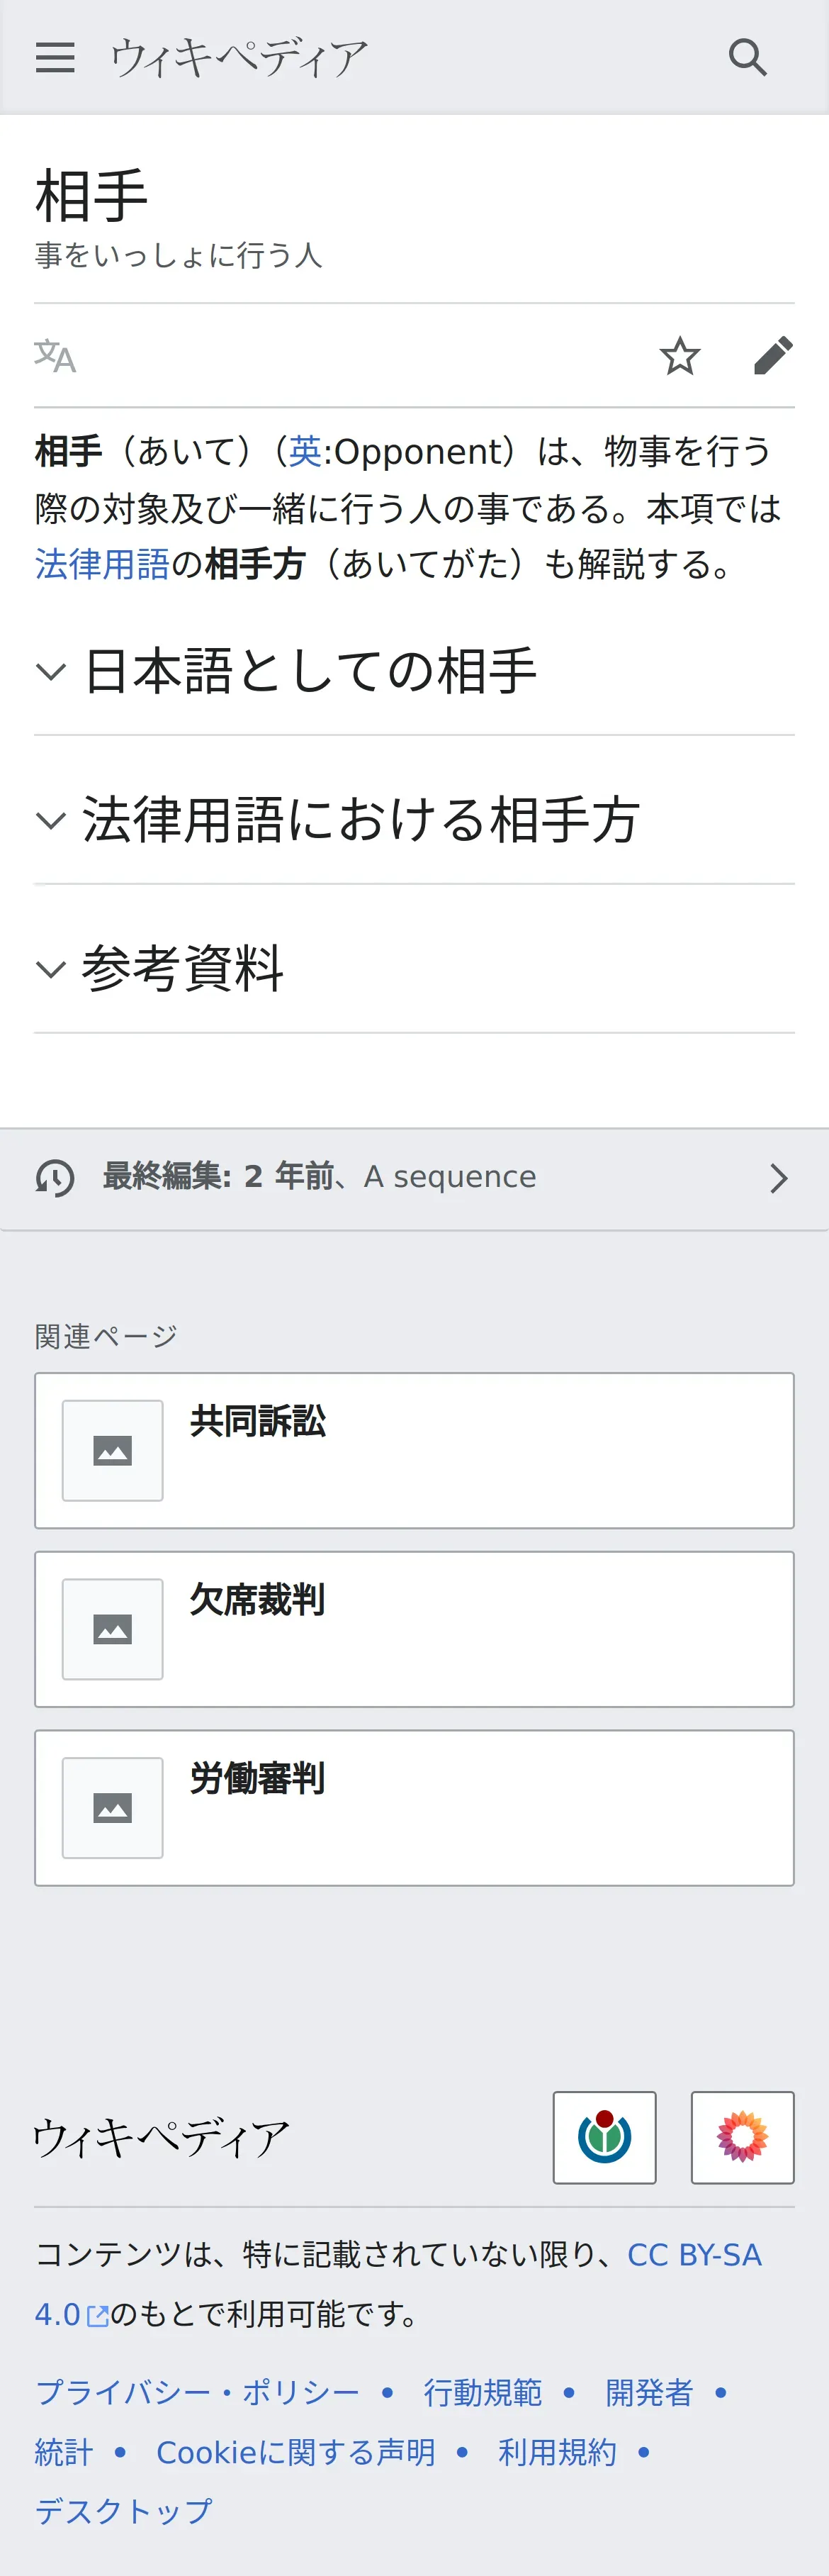Toggle the watchlist star icon
The width and height of the screenshot is (829, 2576).
coord(680,356)
